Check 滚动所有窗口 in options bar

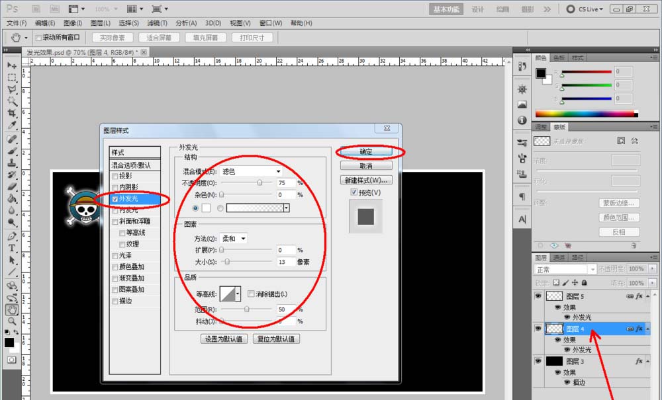pos(38,38)
